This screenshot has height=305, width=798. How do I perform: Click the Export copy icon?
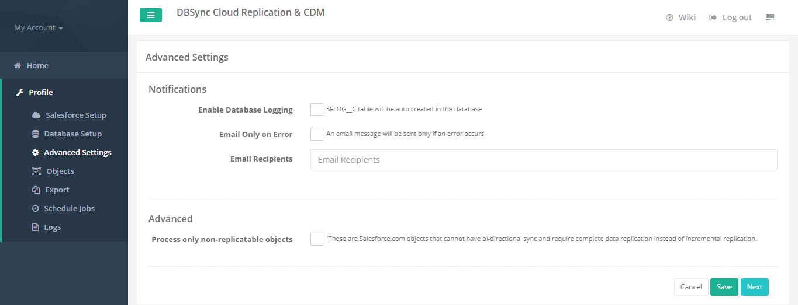(x=36, y=190)
